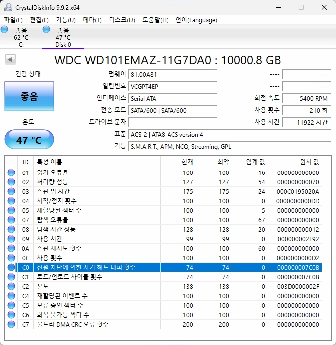Click the 기능 field listing S.M.A.R.T., APM
The image size is (336, 345).
pos(229,146)
